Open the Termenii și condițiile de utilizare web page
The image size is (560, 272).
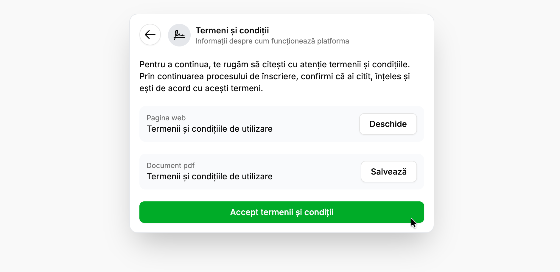click(388, 124)
